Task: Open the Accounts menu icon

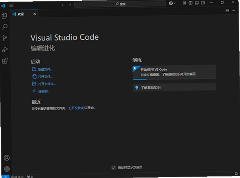Action: tap(7, 158)
